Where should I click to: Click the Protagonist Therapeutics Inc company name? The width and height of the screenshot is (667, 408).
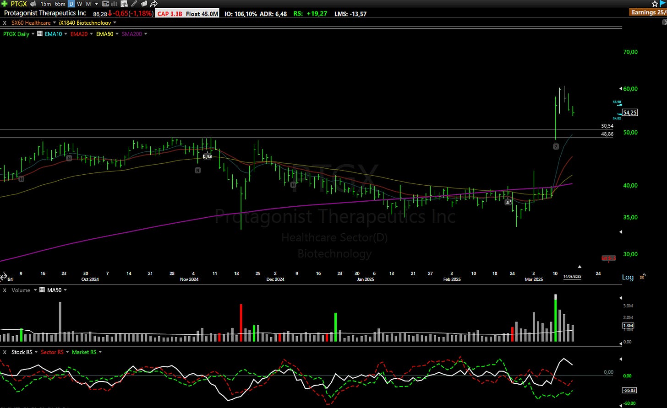[45, 13]
